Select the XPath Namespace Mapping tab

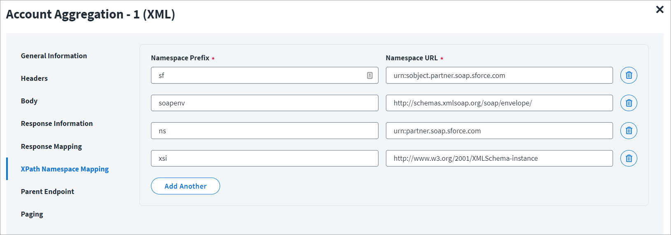coord(65,169)
